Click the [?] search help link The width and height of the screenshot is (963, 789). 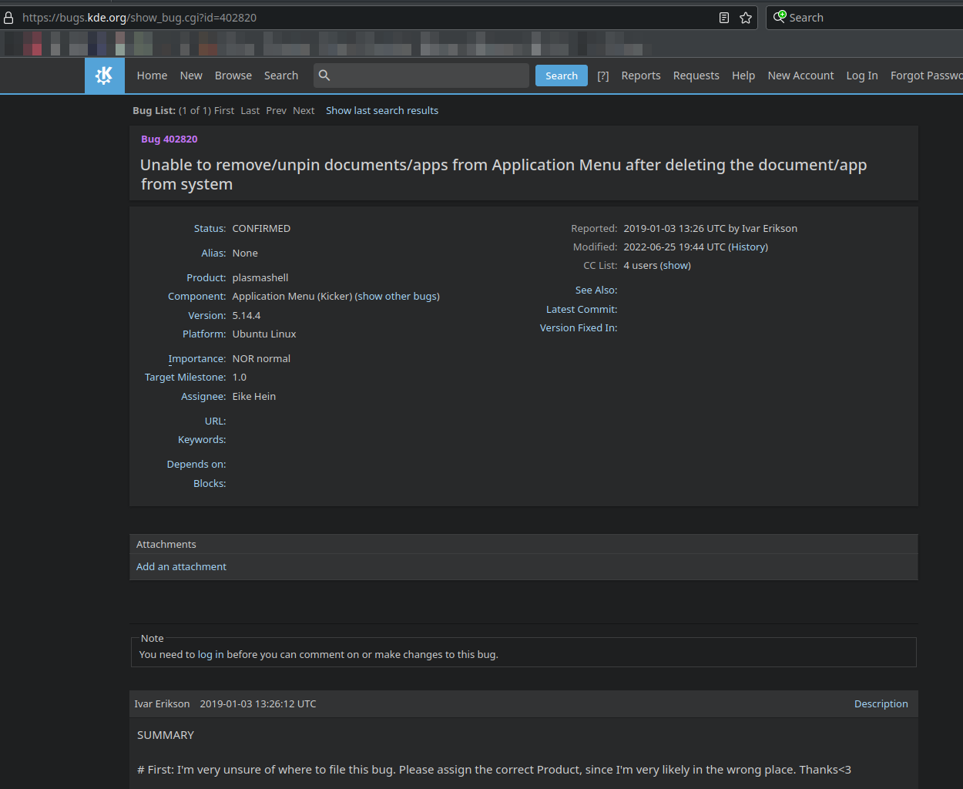(603, 76)
